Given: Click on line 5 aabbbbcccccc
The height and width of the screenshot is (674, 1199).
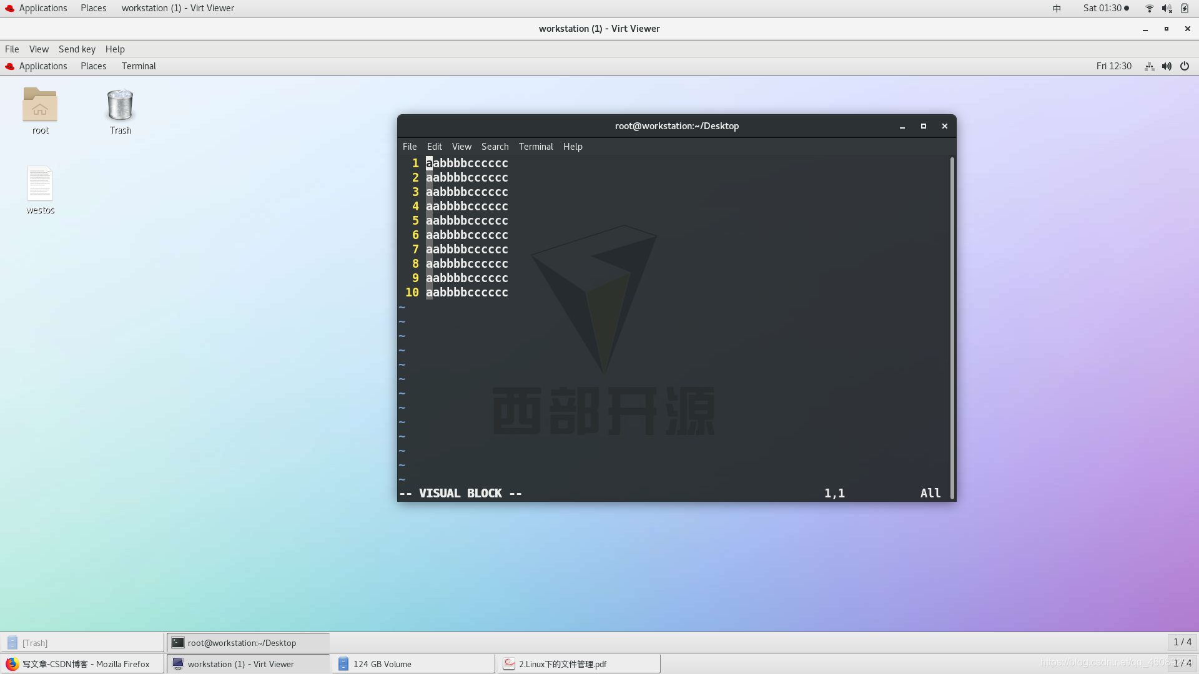Looking at the screenshot, I should click(x=466, y=220).
